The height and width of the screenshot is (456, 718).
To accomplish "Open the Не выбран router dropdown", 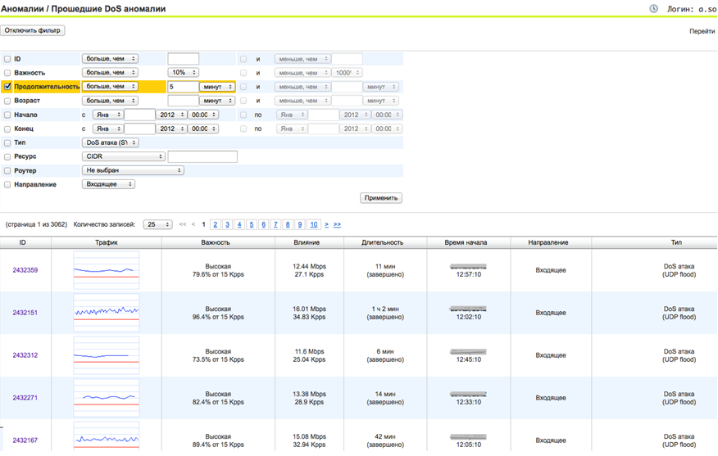I will 133,170.
